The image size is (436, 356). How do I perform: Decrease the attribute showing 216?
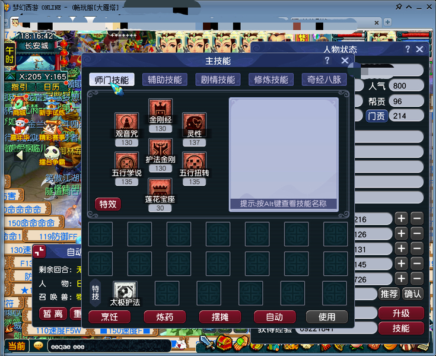click(417, 218)
